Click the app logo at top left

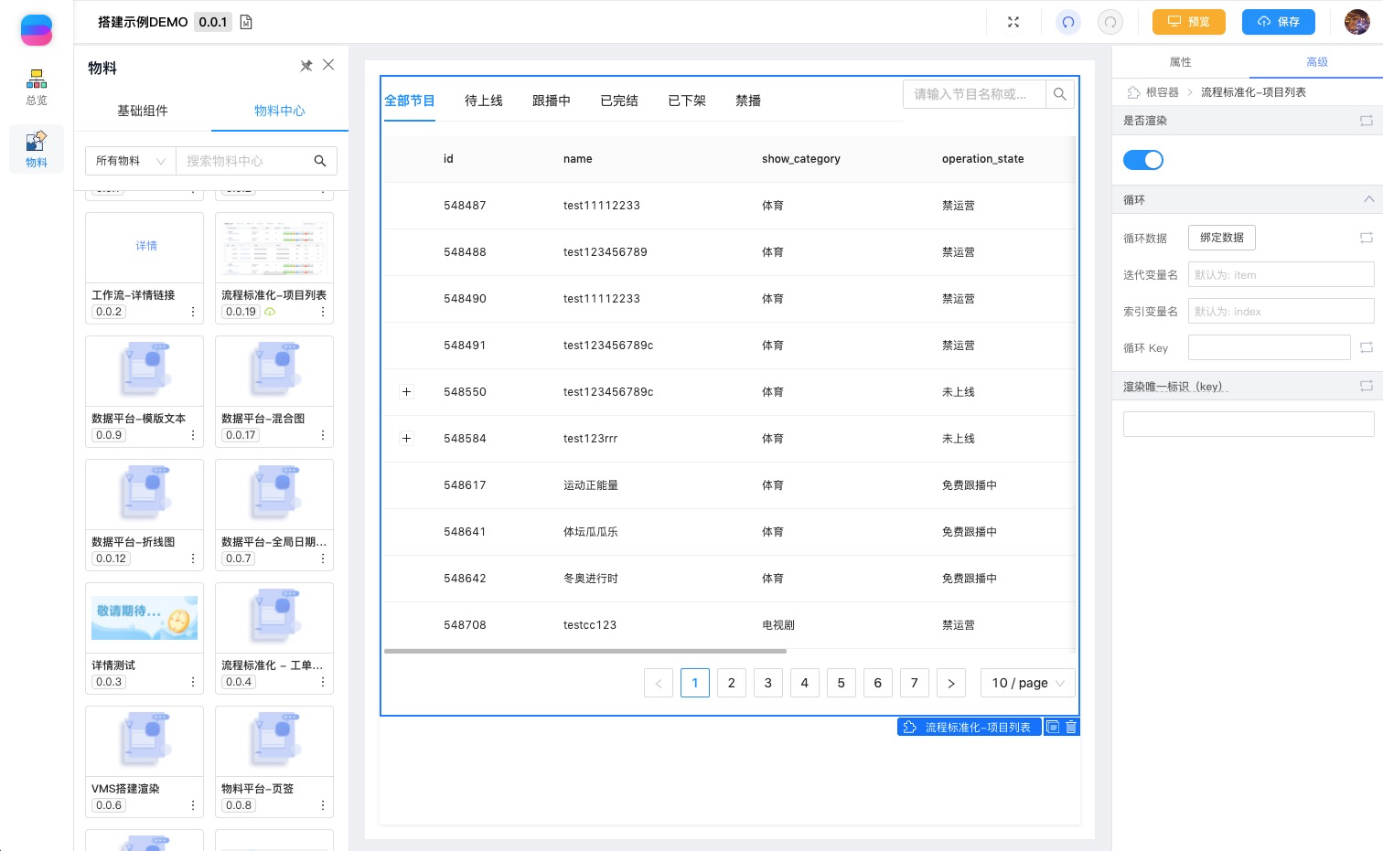click(x=37, y=29)
